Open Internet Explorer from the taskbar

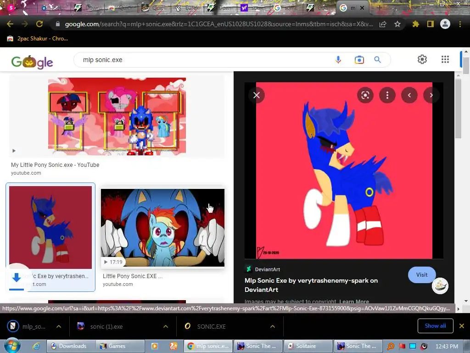pos(36,346)
